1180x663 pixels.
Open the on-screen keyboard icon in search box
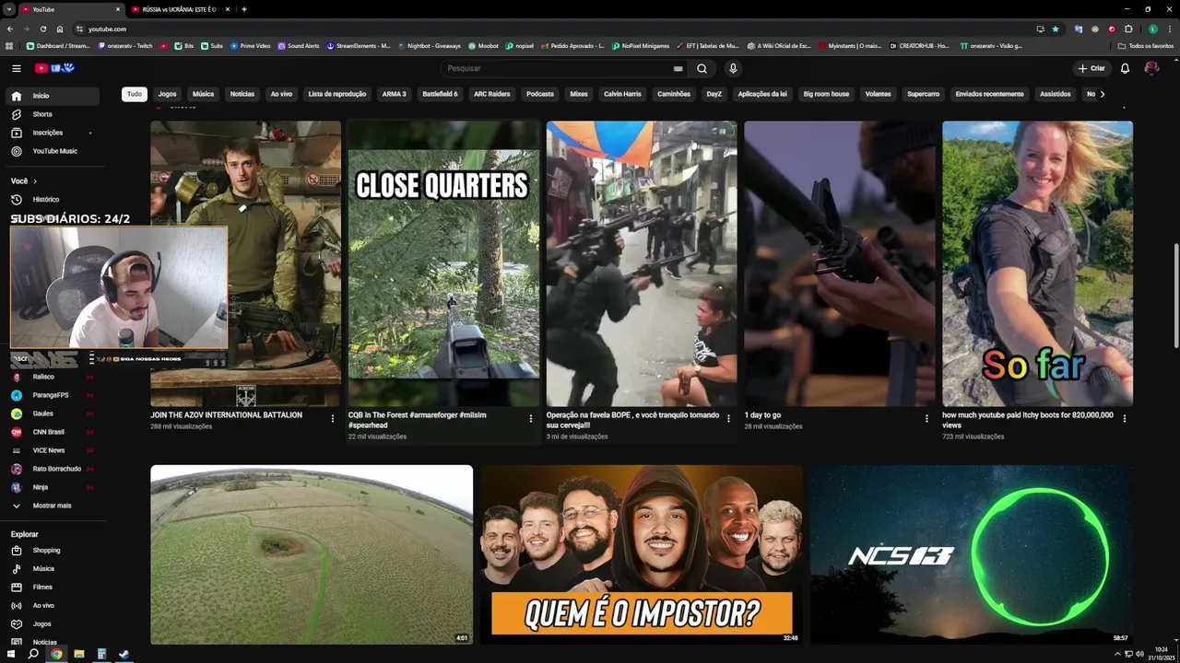coord(678,68)
